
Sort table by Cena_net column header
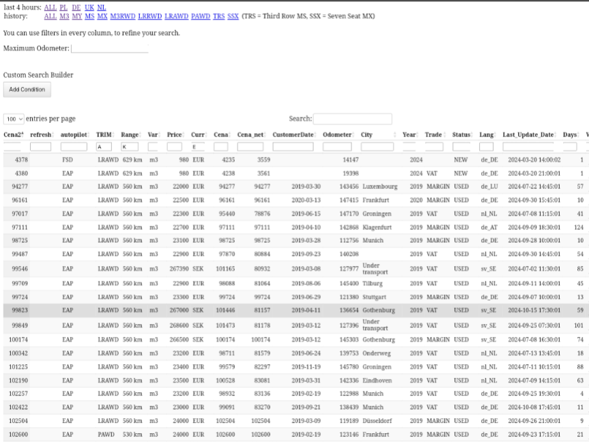coord(250,135)
